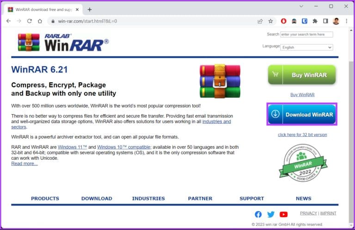Screen dimensions: 355x230
Task: Open the PRODUCTS menu item
Action: tap(45, 199)
